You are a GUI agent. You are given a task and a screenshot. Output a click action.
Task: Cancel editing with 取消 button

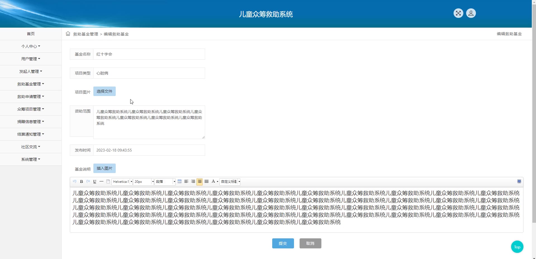310,243
